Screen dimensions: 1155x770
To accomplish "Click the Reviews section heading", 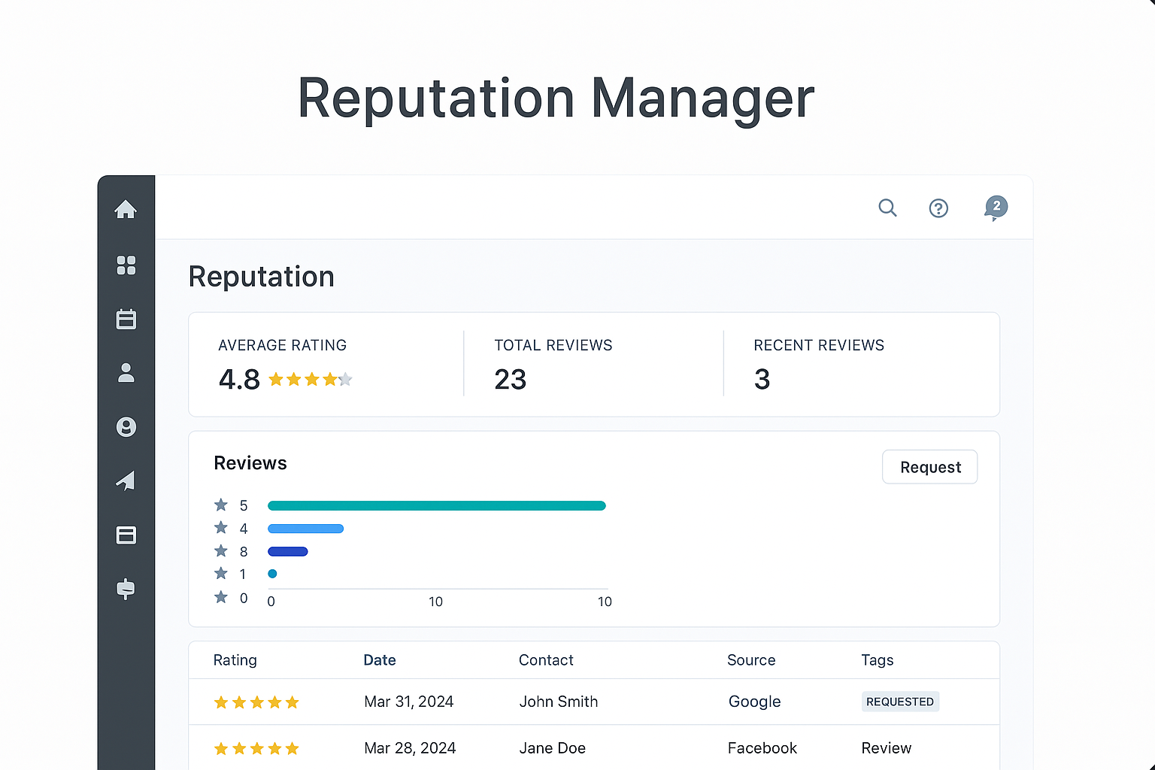I will coord(250,463).
